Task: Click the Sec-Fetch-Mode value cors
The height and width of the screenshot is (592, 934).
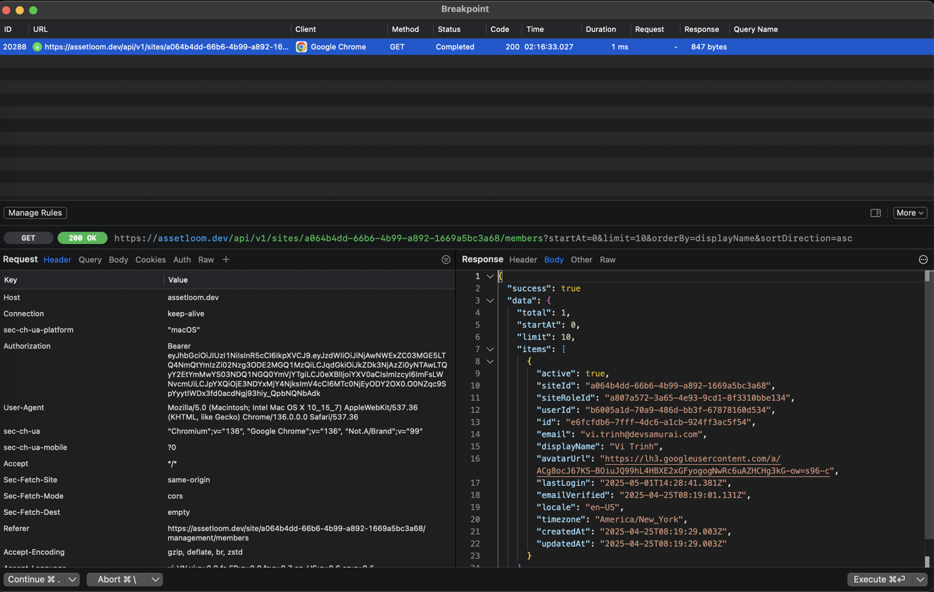Action: pos(175,496)
